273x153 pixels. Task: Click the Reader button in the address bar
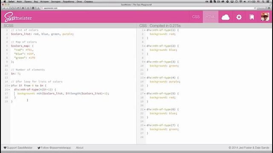pyautogui.click(x=261, y=8)
